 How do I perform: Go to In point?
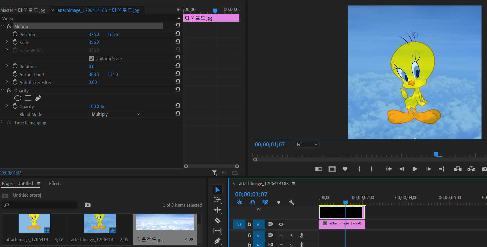[389, 169]
